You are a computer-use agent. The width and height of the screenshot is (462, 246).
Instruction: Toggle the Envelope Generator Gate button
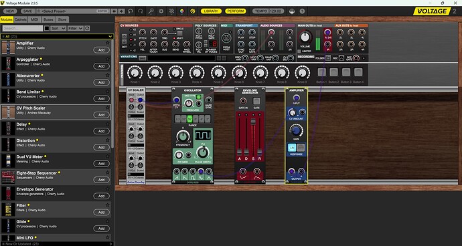point(256,101)
